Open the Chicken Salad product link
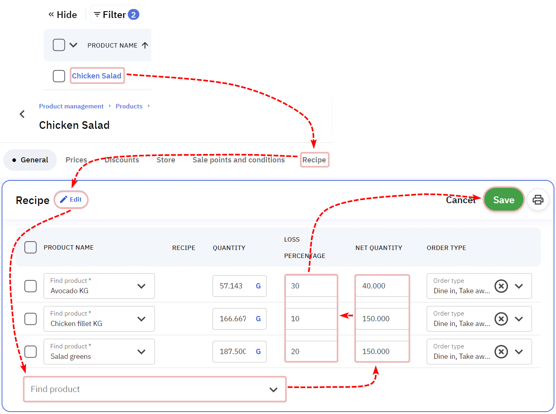 point(96,76)
